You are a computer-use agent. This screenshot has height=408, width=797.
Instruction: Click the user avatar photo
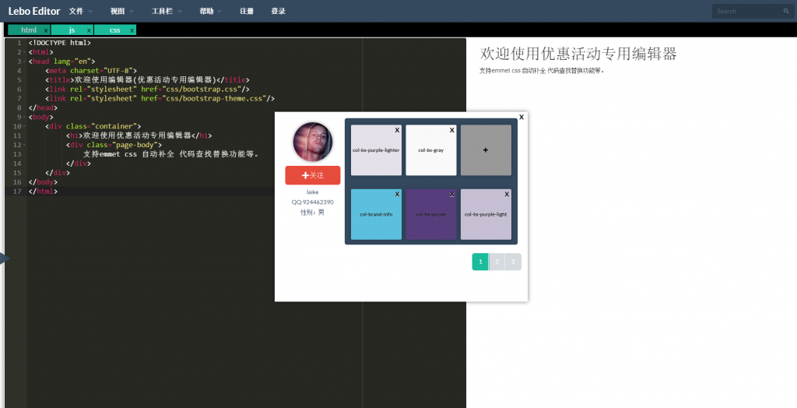312,142
